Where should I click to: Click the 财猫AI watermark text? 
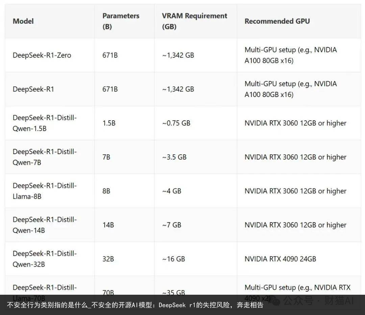point(339,300)
